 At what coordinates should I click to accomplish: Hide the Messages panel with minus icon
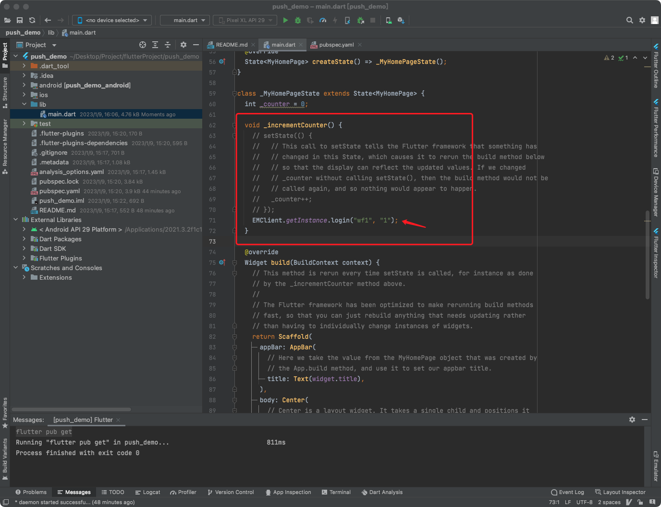point(645,420)
